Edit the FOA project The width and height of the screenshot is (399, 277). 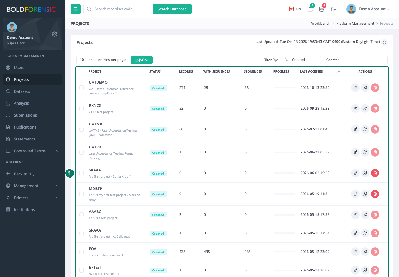pyautogui.click(x=355, y=252)
